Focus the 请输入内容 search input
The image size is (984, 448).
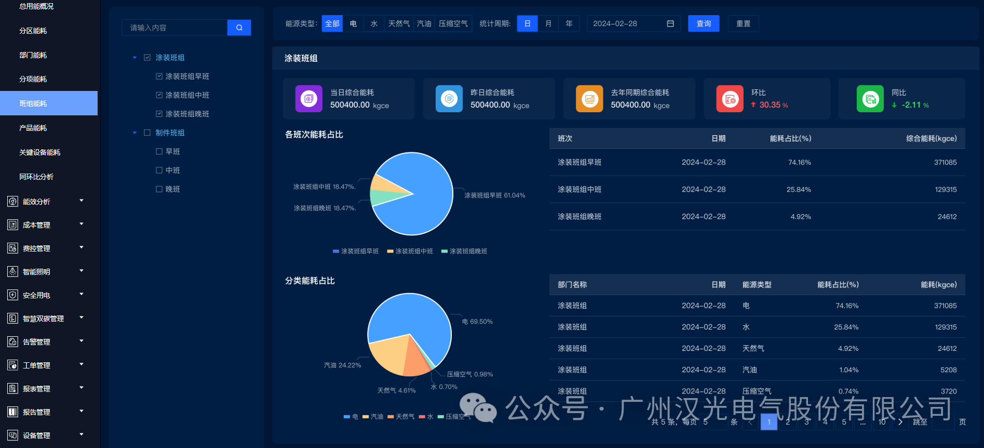[x=174, y=28]
